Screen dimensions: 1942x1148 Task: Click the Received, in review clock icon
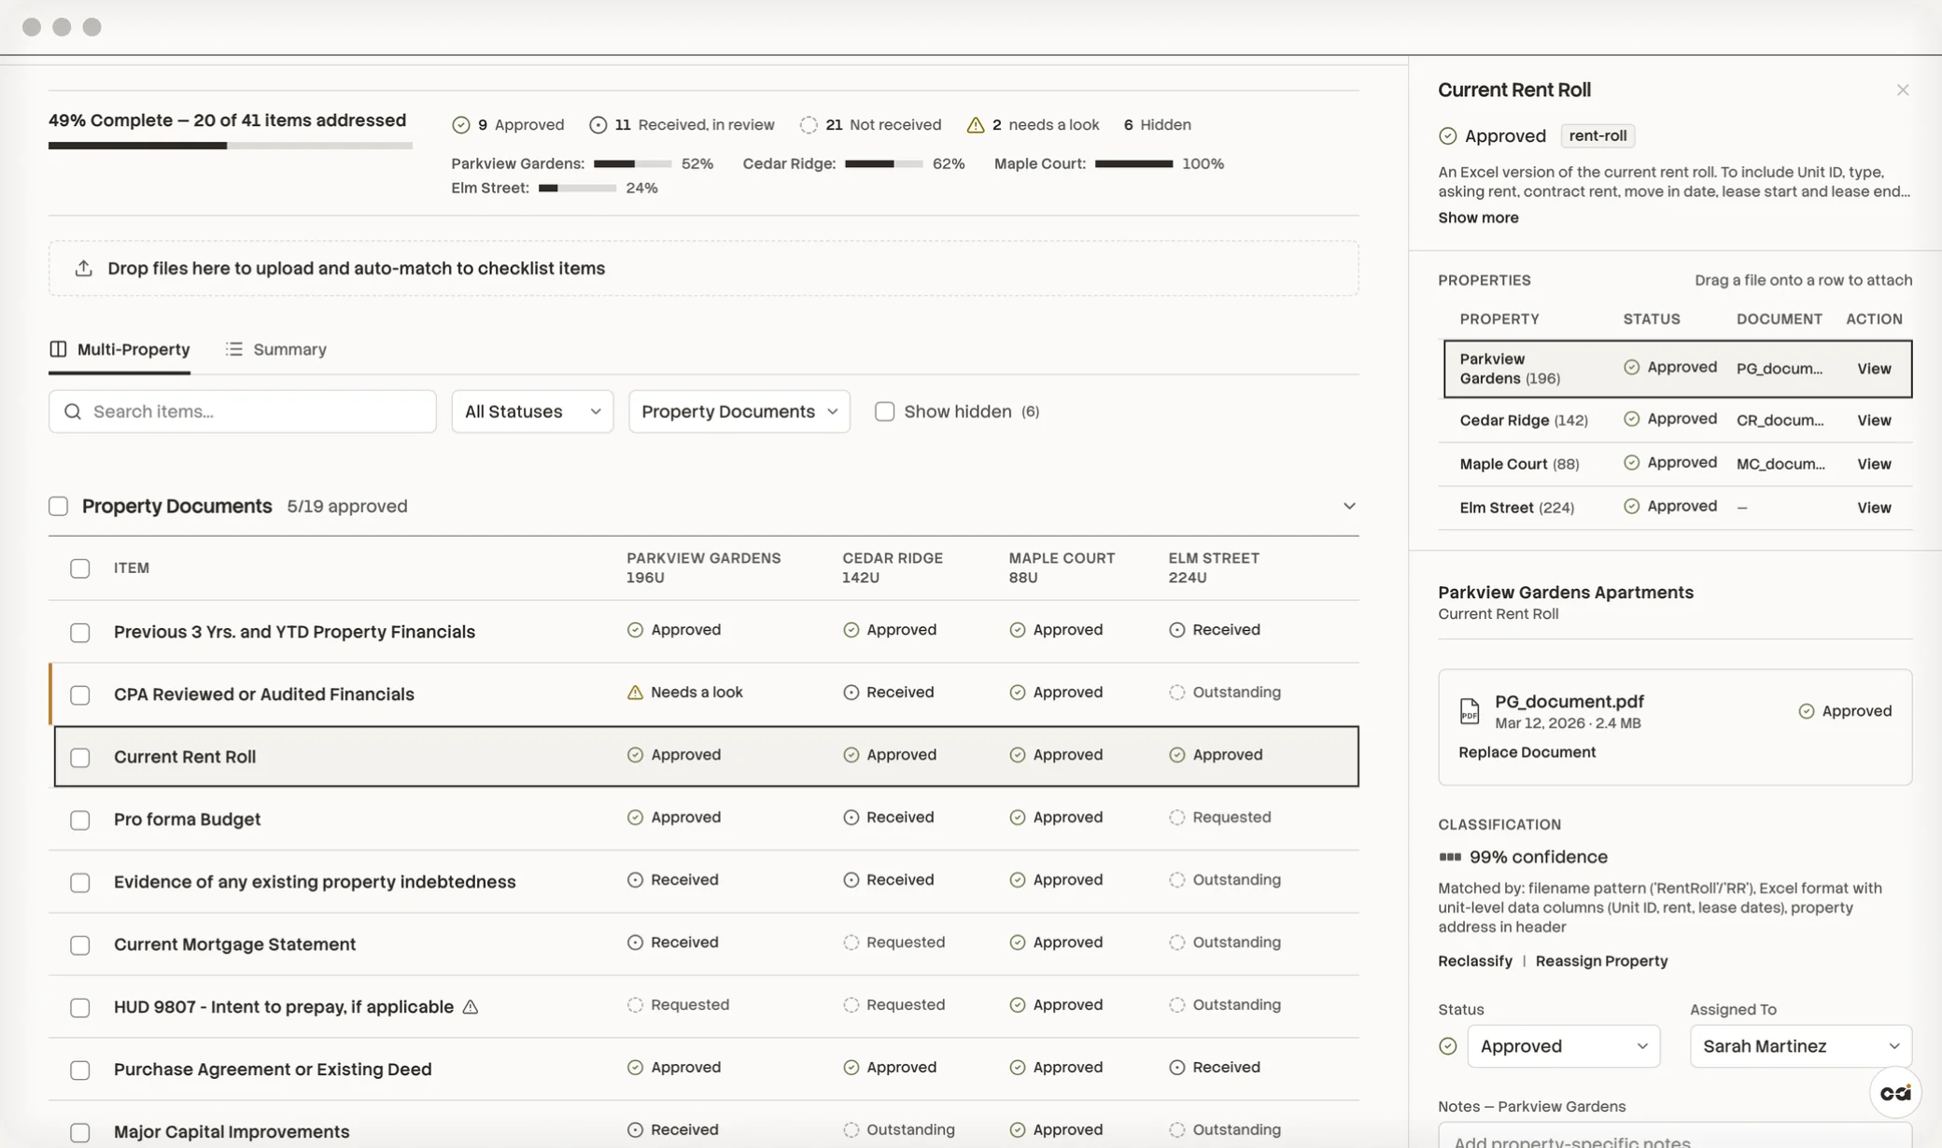tap(598, 125)
